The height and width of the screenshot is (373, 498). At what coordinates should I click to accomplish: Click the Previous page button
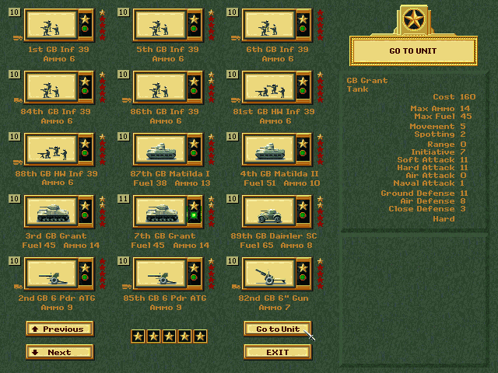pyautogui.click(x=59, y=329)
